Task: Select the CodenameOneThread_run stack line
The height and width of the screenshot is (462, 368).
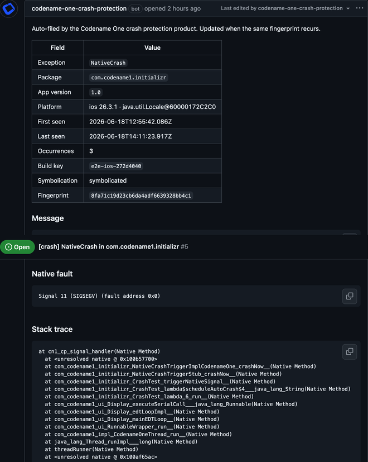Action: [138, 434]
